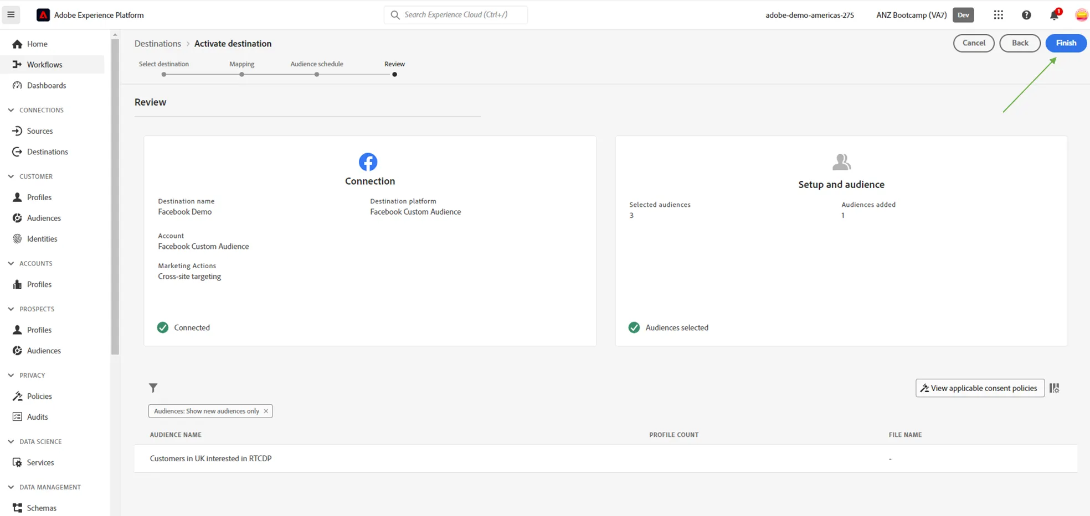Open the audience filter funnel icon
Screen dimensions: 1090x516
click(x=153, y=388)
